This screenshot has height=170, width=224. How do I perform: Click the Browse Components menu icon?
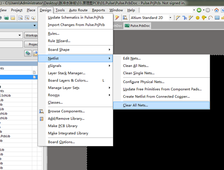[41, 111]
